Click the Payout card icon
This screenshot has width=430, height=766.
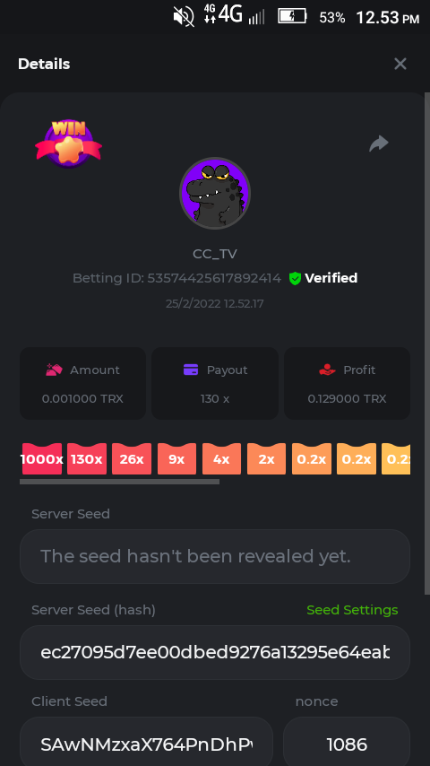click(x=191, y=370)
